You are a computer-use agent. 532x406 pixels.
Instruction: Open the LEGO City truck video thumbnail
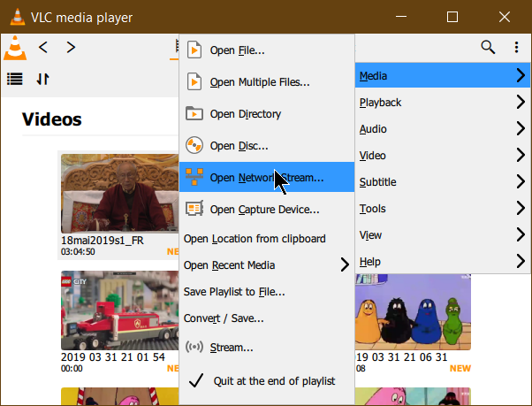[118, 310]
